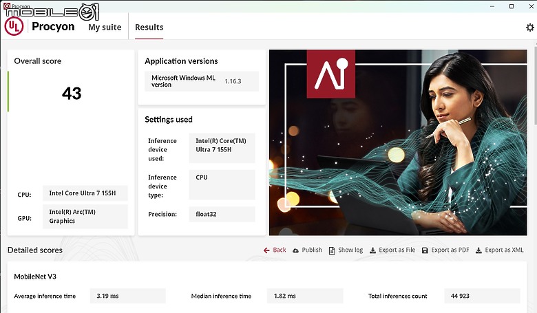The height and width of the screenshot is (313, 537).
Task: Select the Results tab
Action: 149,27
